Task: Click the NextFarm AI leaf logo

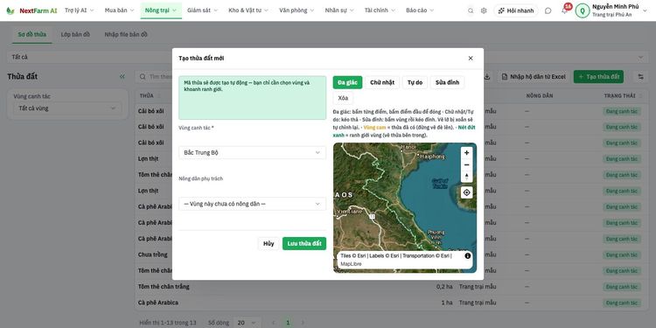Action: pos(10,10)
